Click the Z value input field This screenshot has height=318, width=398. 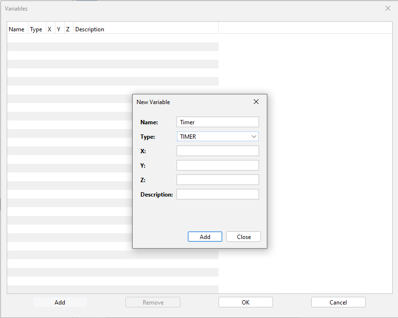click(218, 180)
